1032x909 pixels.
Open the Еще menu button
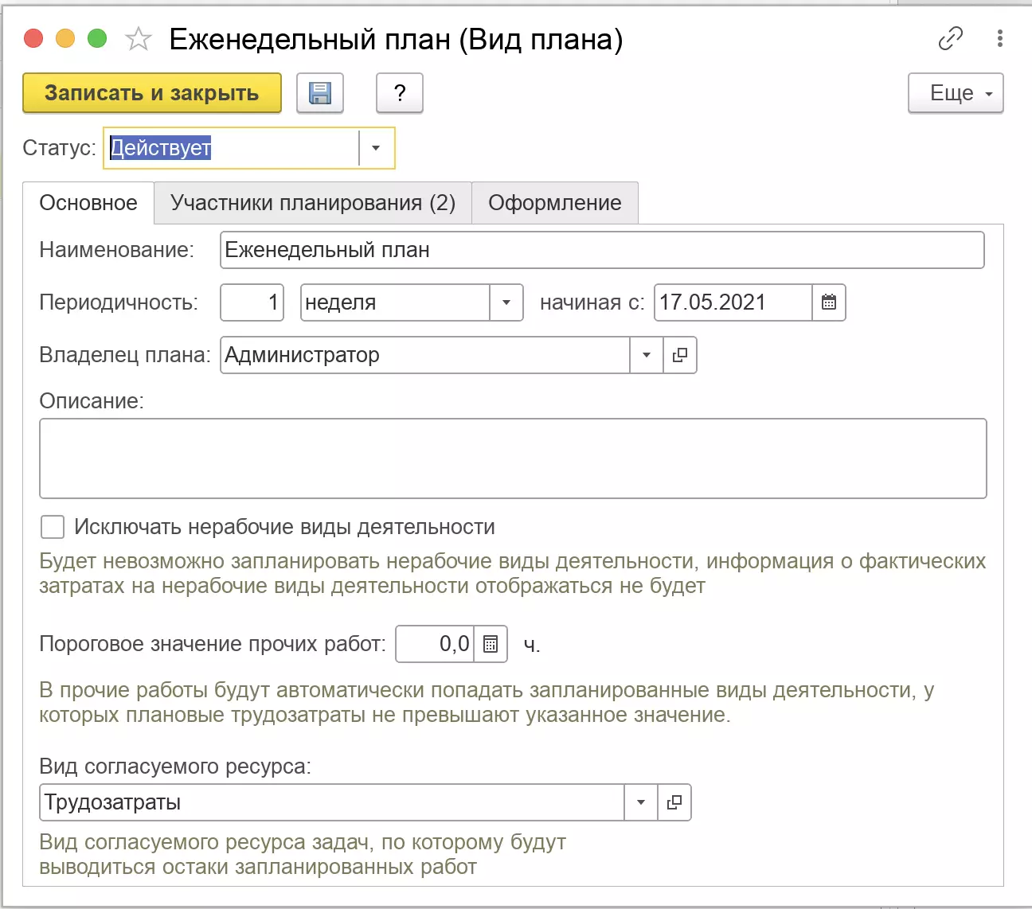(955, 93)
